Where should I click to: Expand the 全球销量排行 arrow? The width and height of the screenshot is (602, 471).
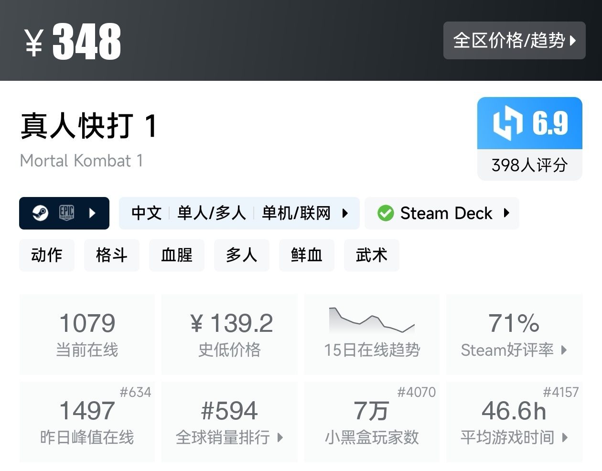pyautogui.click(x=280, y=437)
